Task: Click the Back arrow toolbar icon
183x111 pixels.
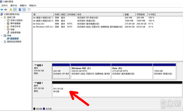Action: coord(2,9)
